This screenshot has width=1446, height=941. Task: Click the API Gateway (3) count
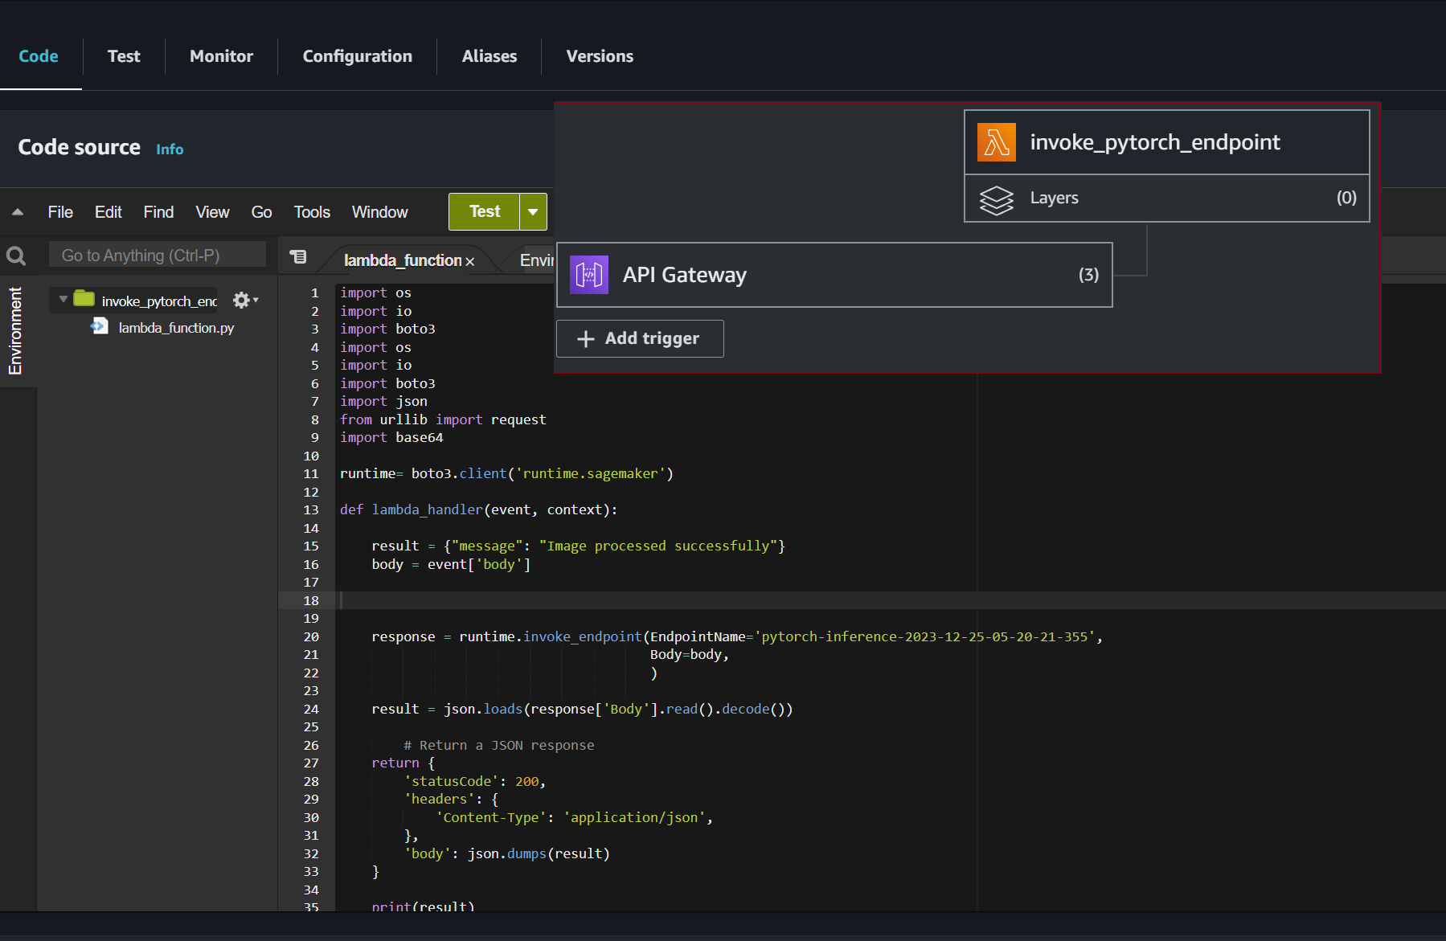pyautogui.click(x=1088, y=275)
